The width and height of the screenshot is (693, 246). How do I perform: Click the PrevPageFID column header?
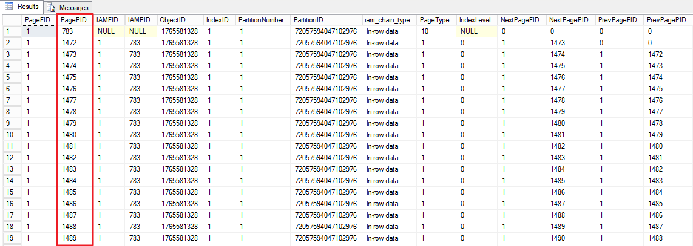point(619,20)
